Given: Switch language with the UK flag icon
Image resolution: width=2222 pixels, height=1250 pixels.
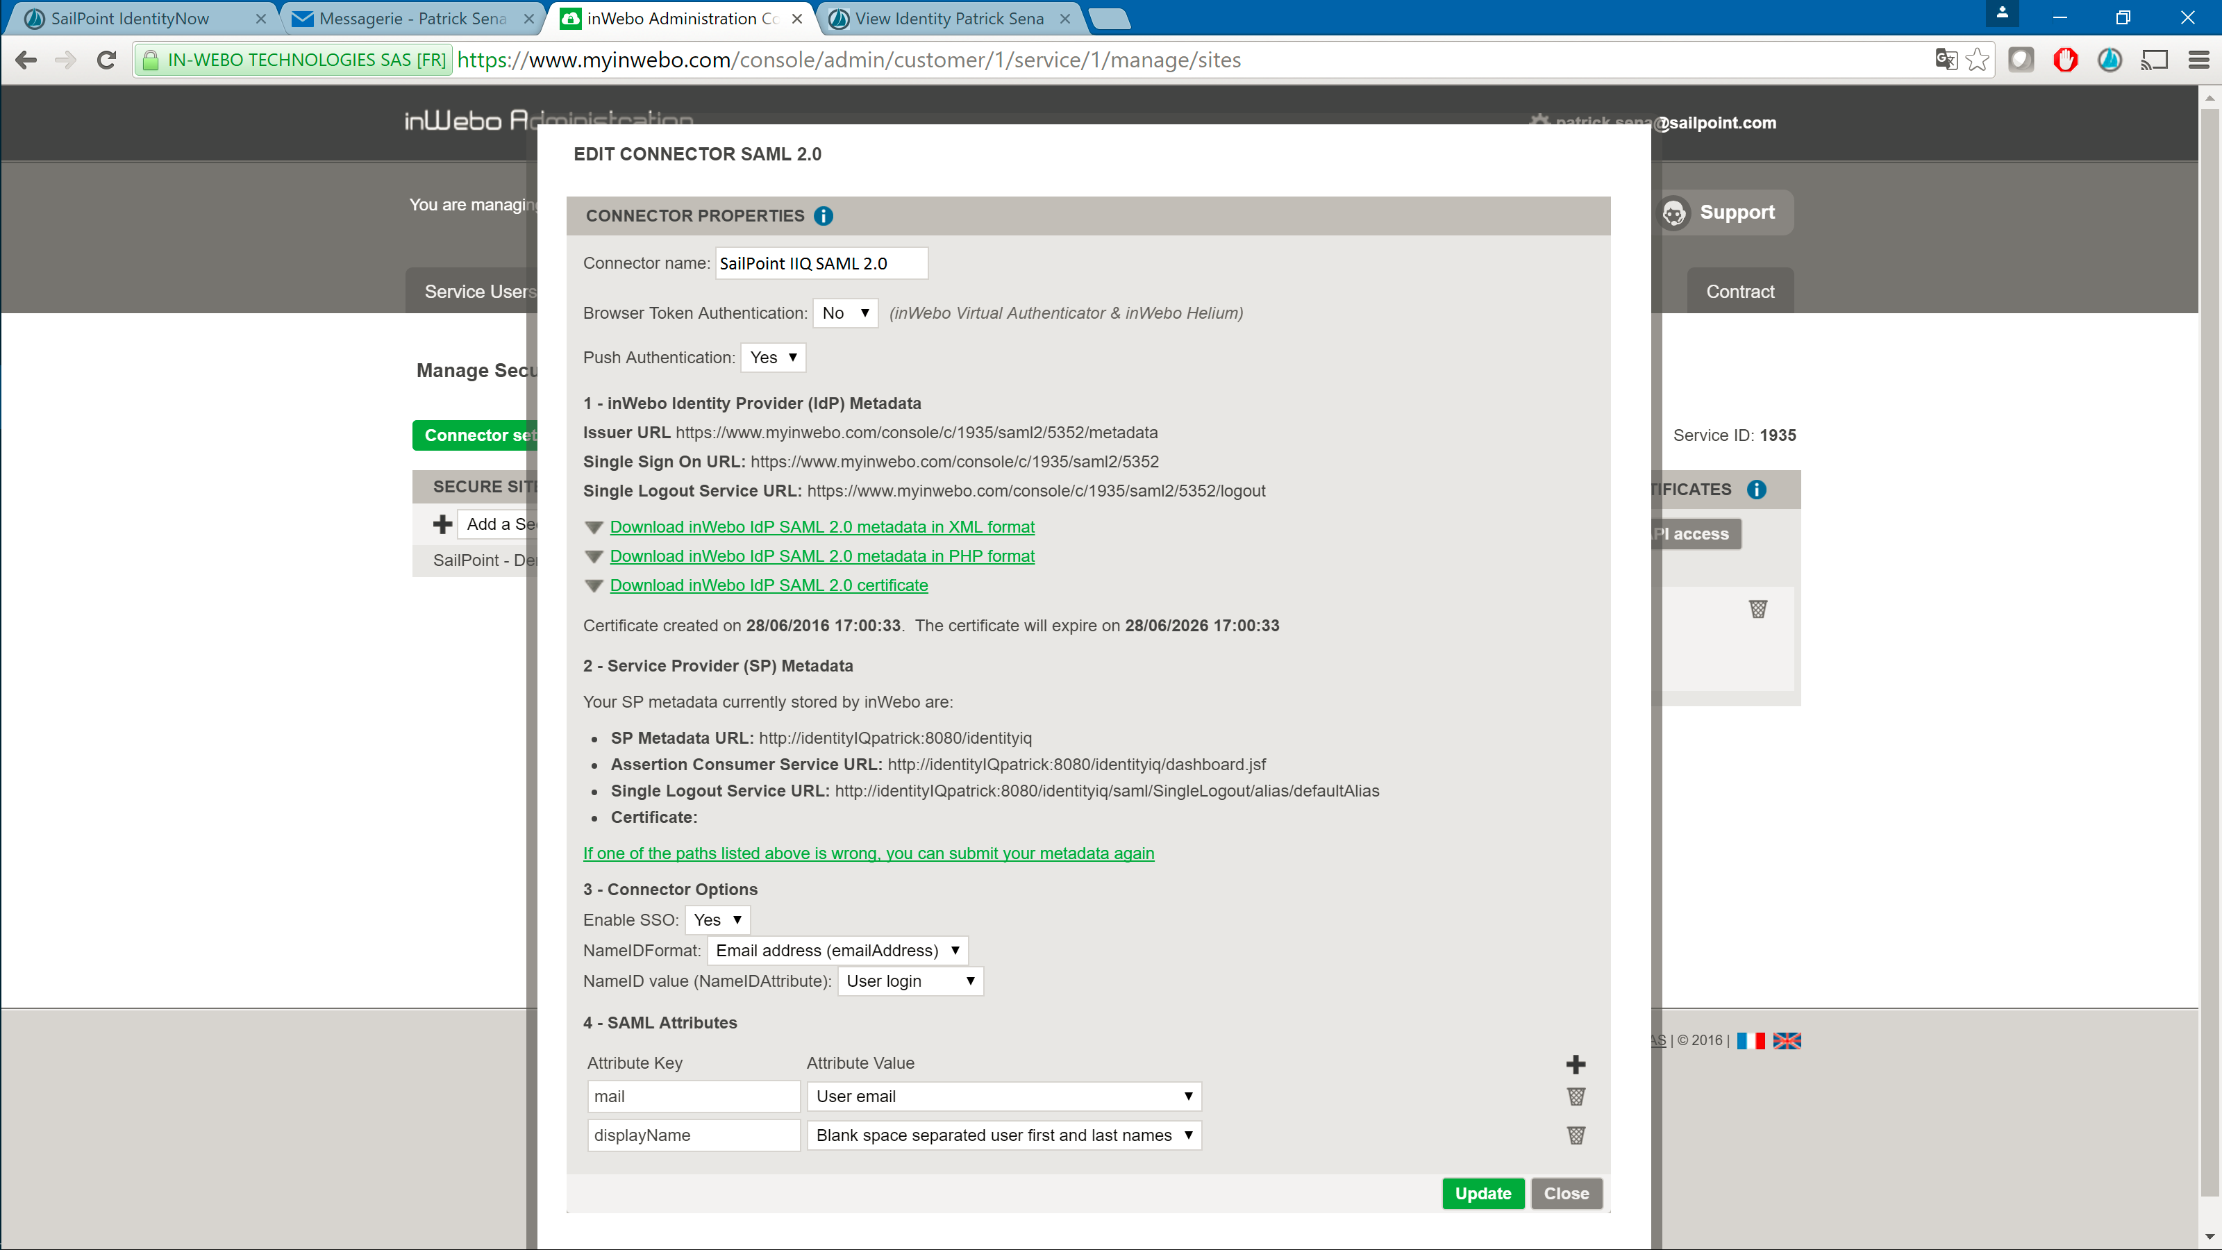Looking at the screenshot, I should pyautogui.click(x=1787, y=1040).
